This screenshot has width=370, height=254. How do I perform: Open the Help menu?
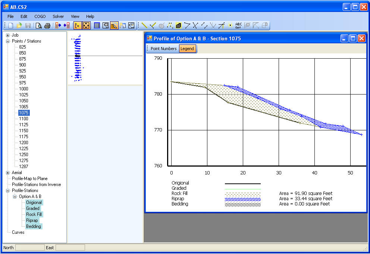(90, 16)
